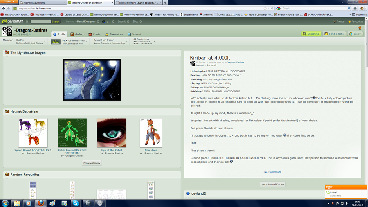Screen dimensions: 368x207
Task: Open the No Comments link
Action: 272,172
